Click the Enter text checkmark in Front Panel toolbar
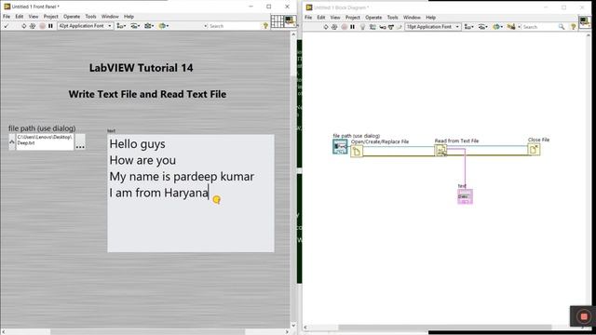 pos(7,26)
